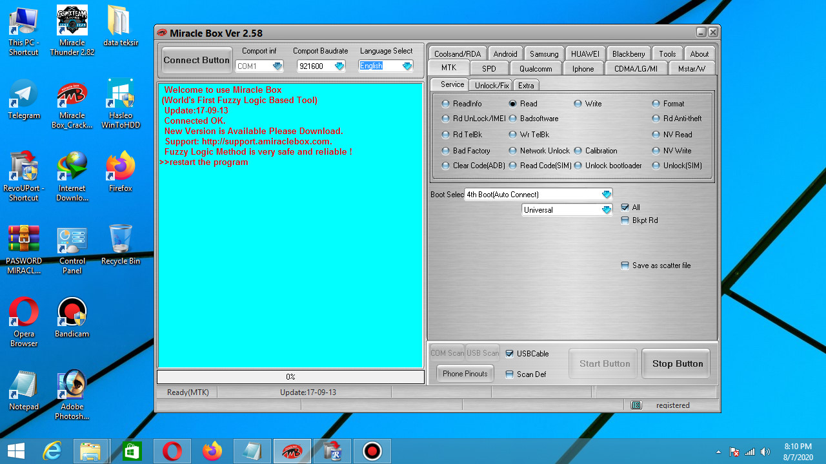This screenshot has width=826, height=464.
Task: Choose the Rd UnLock/IMEI radio option
Action: click(x=474, y=119)
